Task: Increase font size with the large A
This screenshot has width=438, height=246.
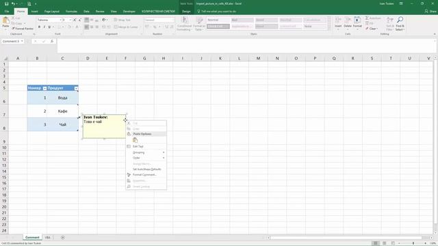Action: [75, 20]
